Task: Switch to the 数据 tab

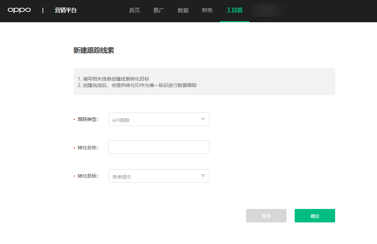Action: 183,10
